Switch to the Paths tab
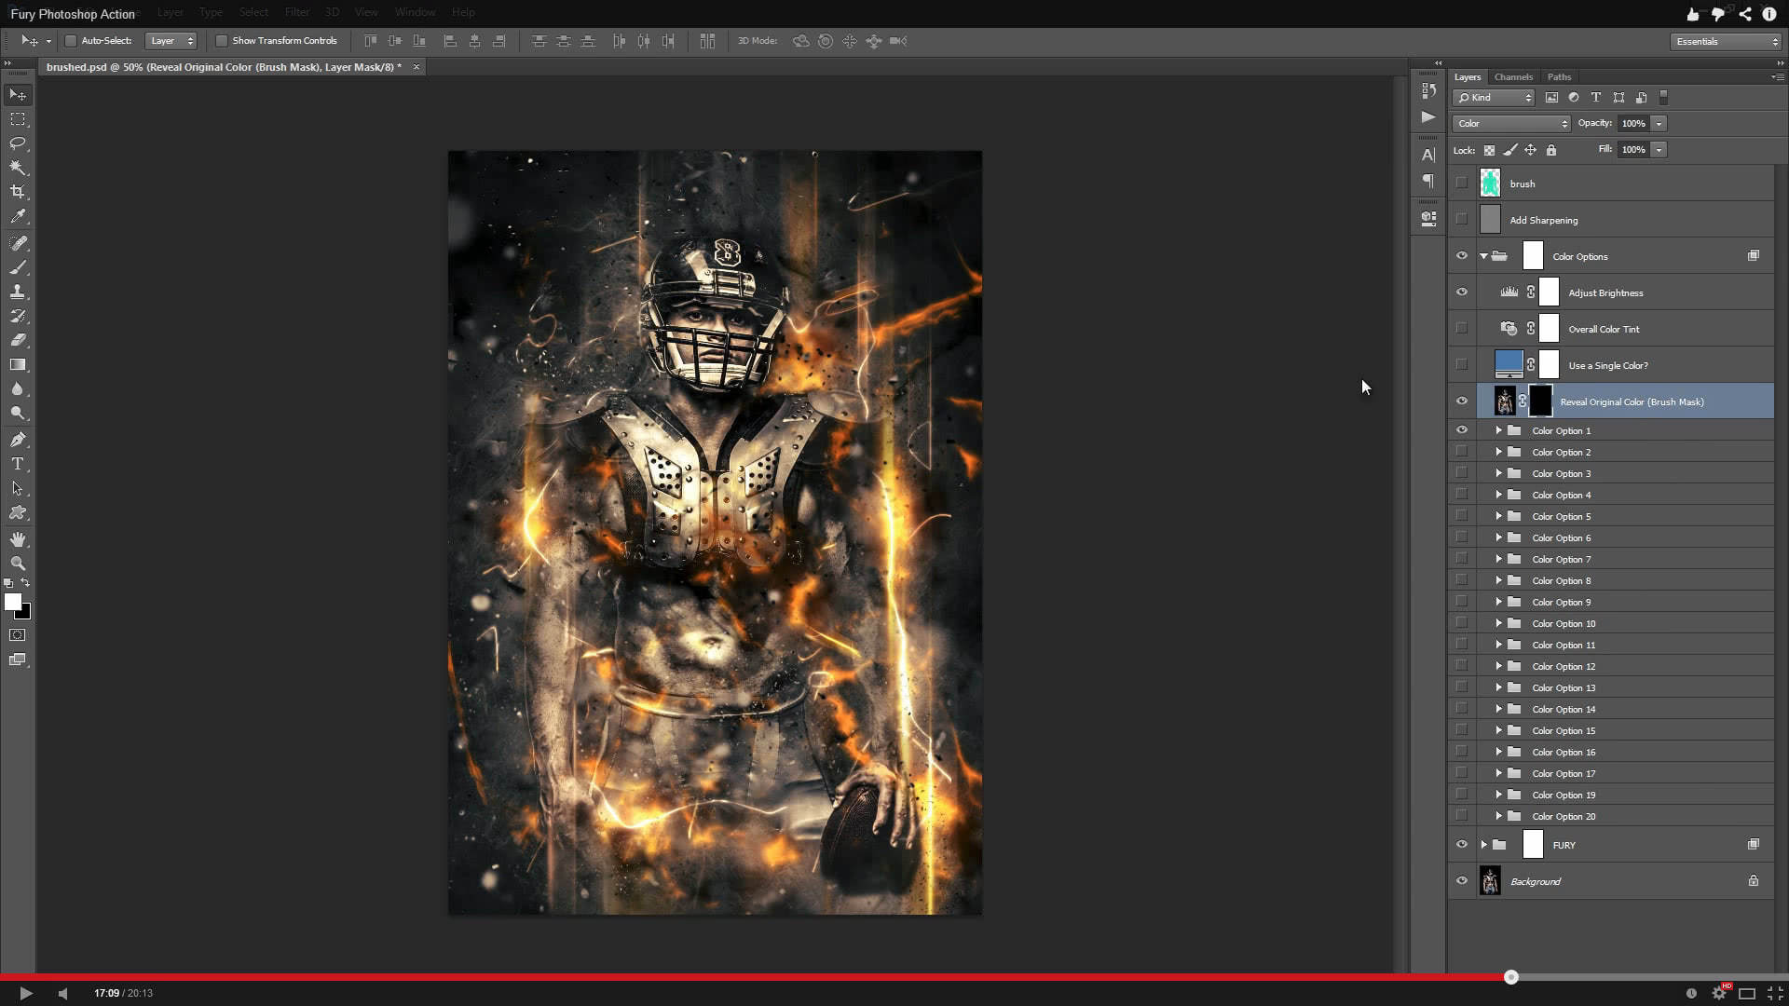The image size is (1789, 1006). point(1559,77)
